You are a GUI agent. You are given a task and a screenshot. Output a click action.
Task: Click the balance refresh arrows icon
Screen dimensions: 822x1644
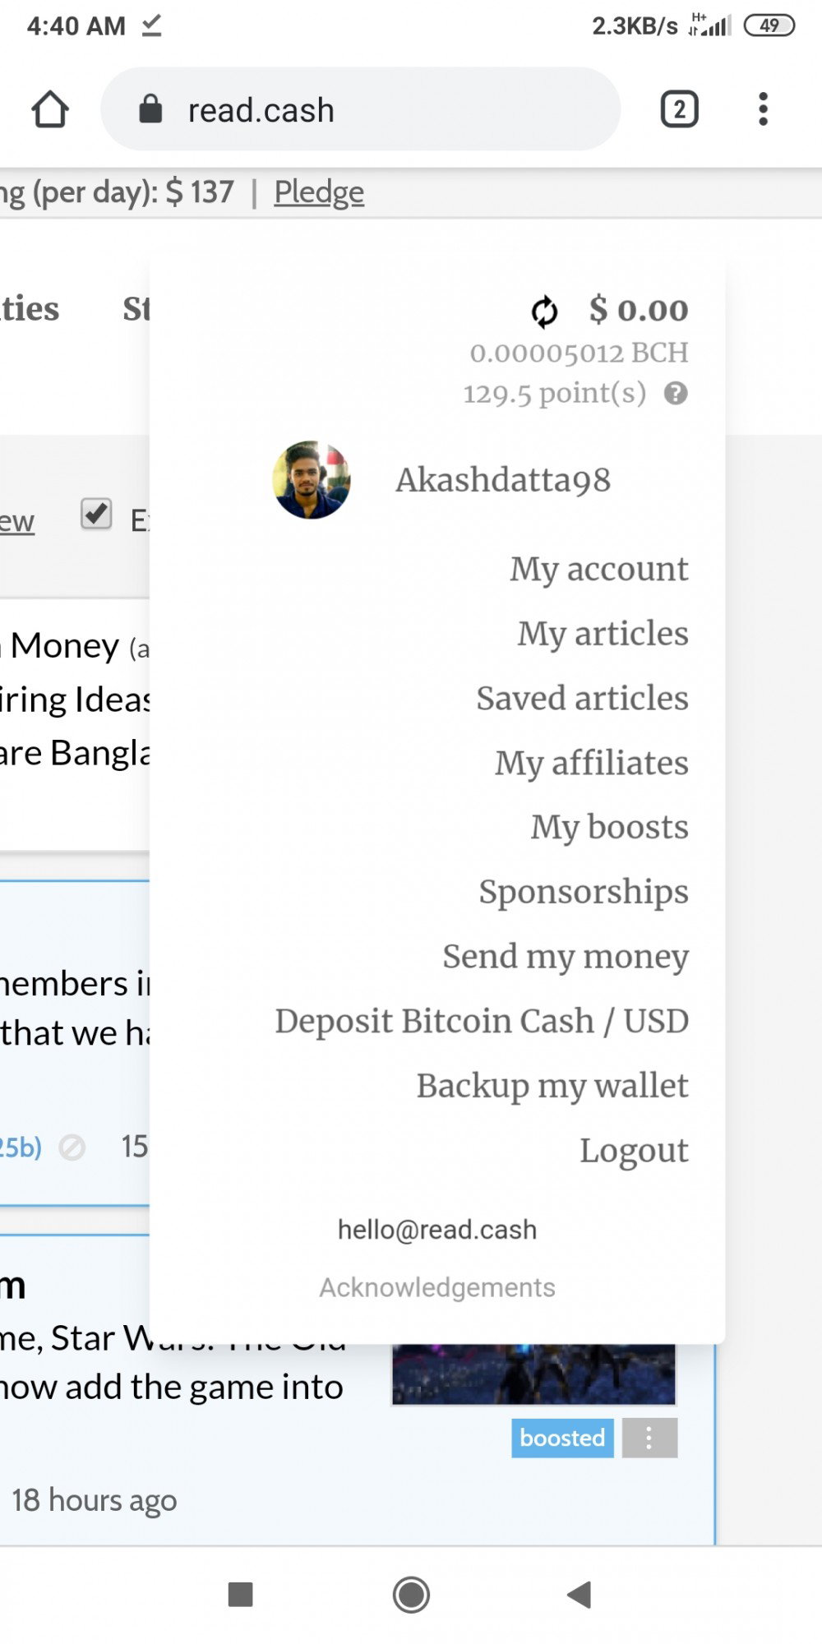[x=544, y=312]
